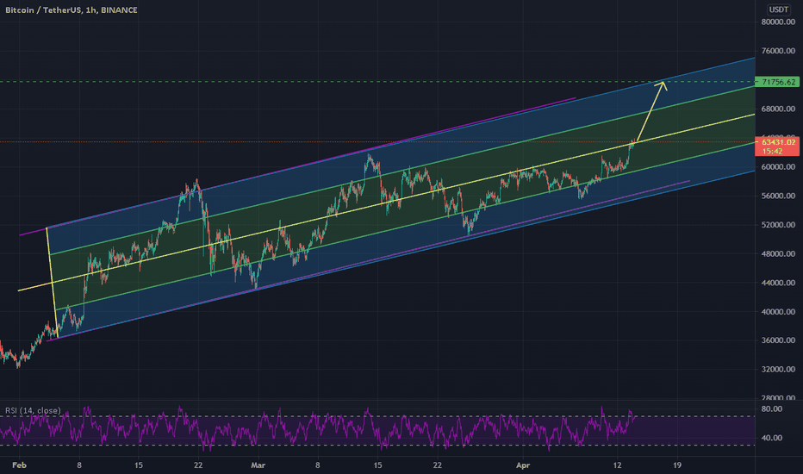The height and width of the screenshot is (474, 803).
Task: Click the 52000.00 price axis label
Action: click(778, 224)
